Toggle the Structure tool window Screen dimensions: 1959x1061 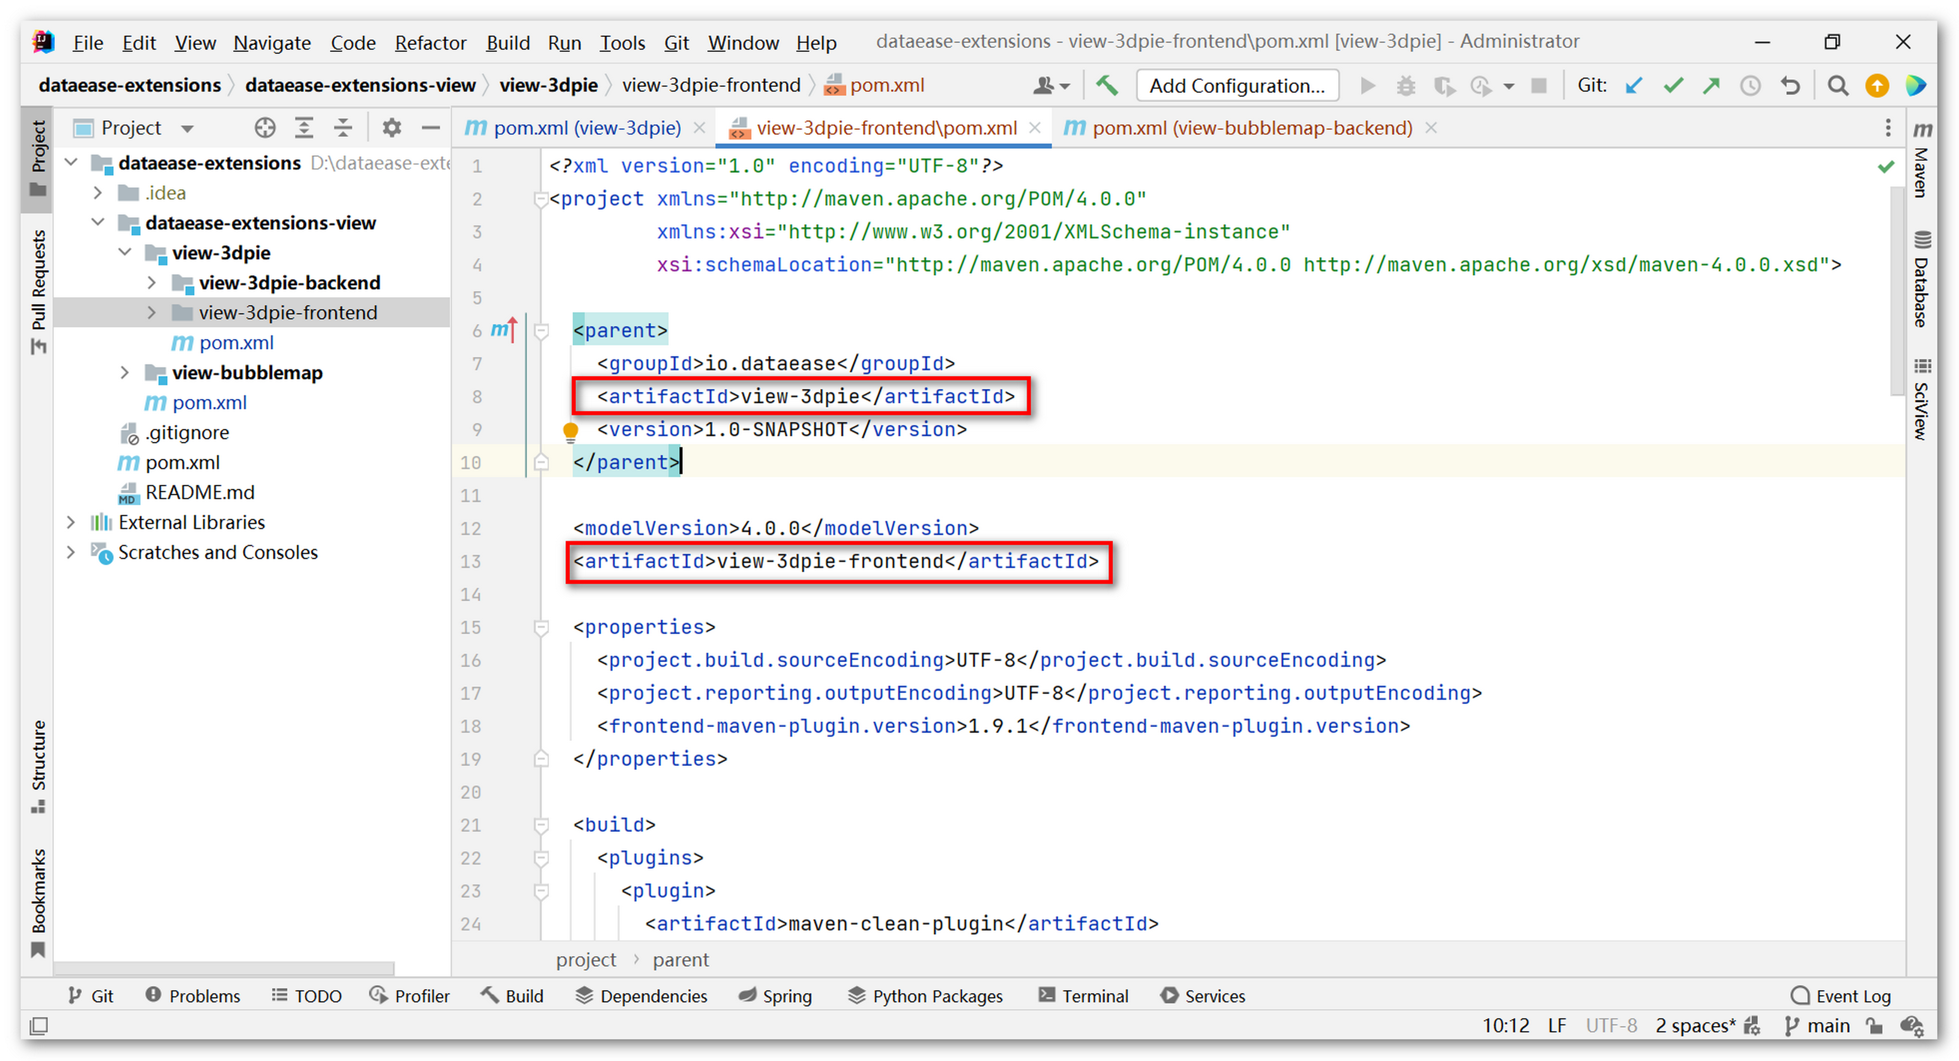[x=38, y=766]
